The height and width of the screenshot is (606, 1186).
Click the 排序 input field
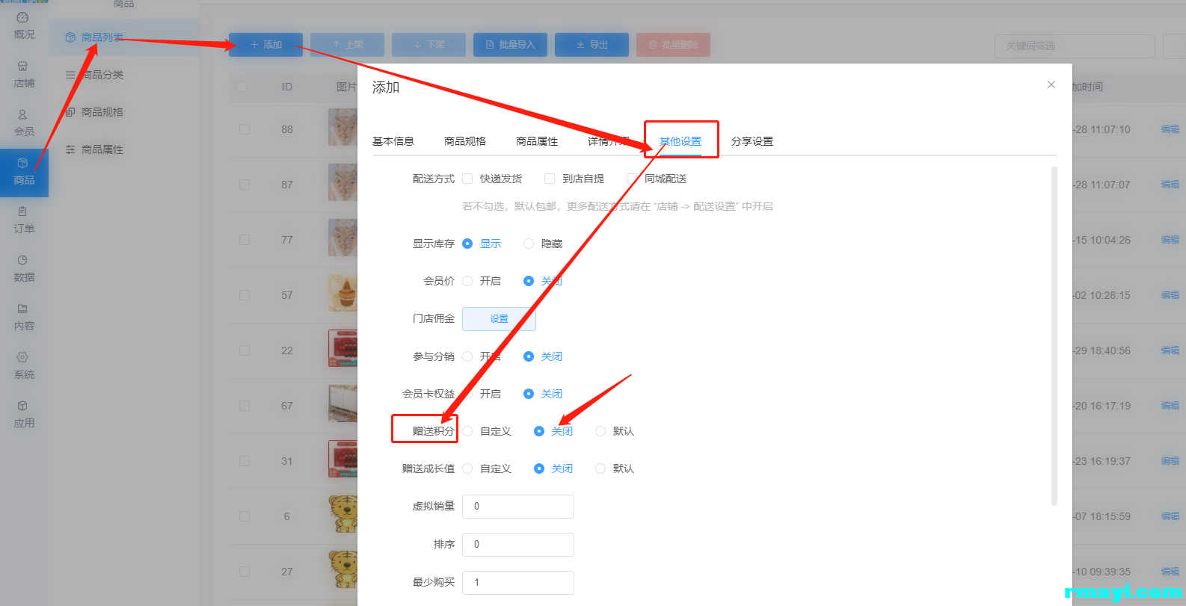pos(518,545)
